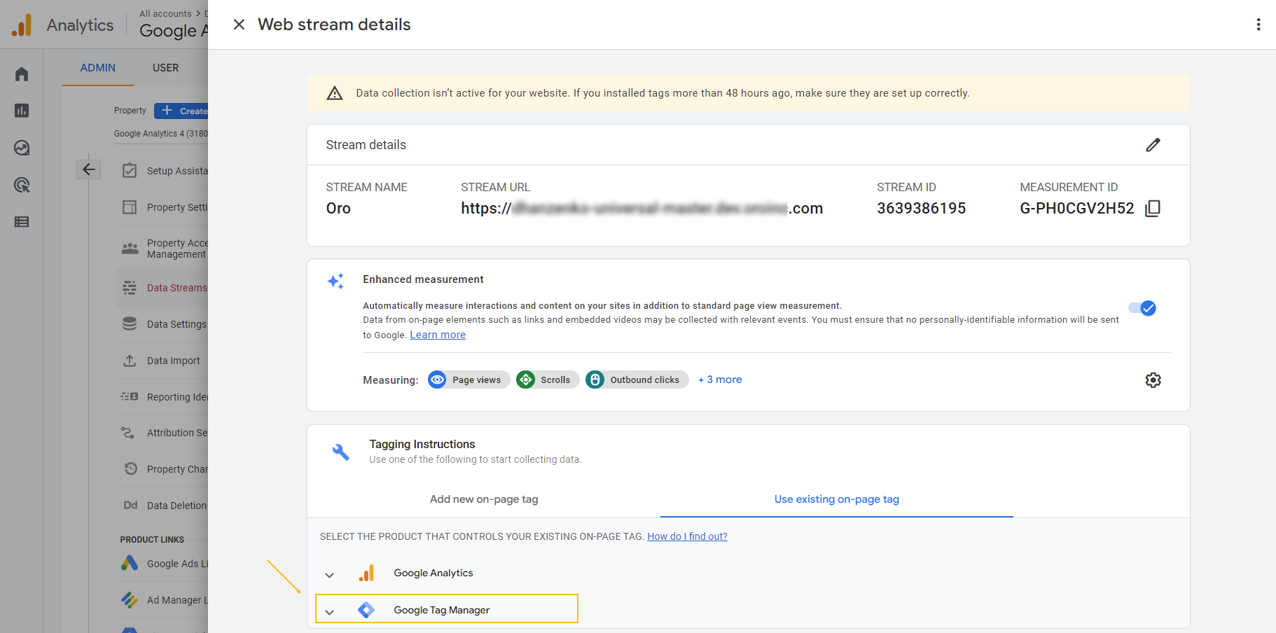The image size is (1276, 633).
Task: Open Data Deletion Requests
Action: pos(162,506)
